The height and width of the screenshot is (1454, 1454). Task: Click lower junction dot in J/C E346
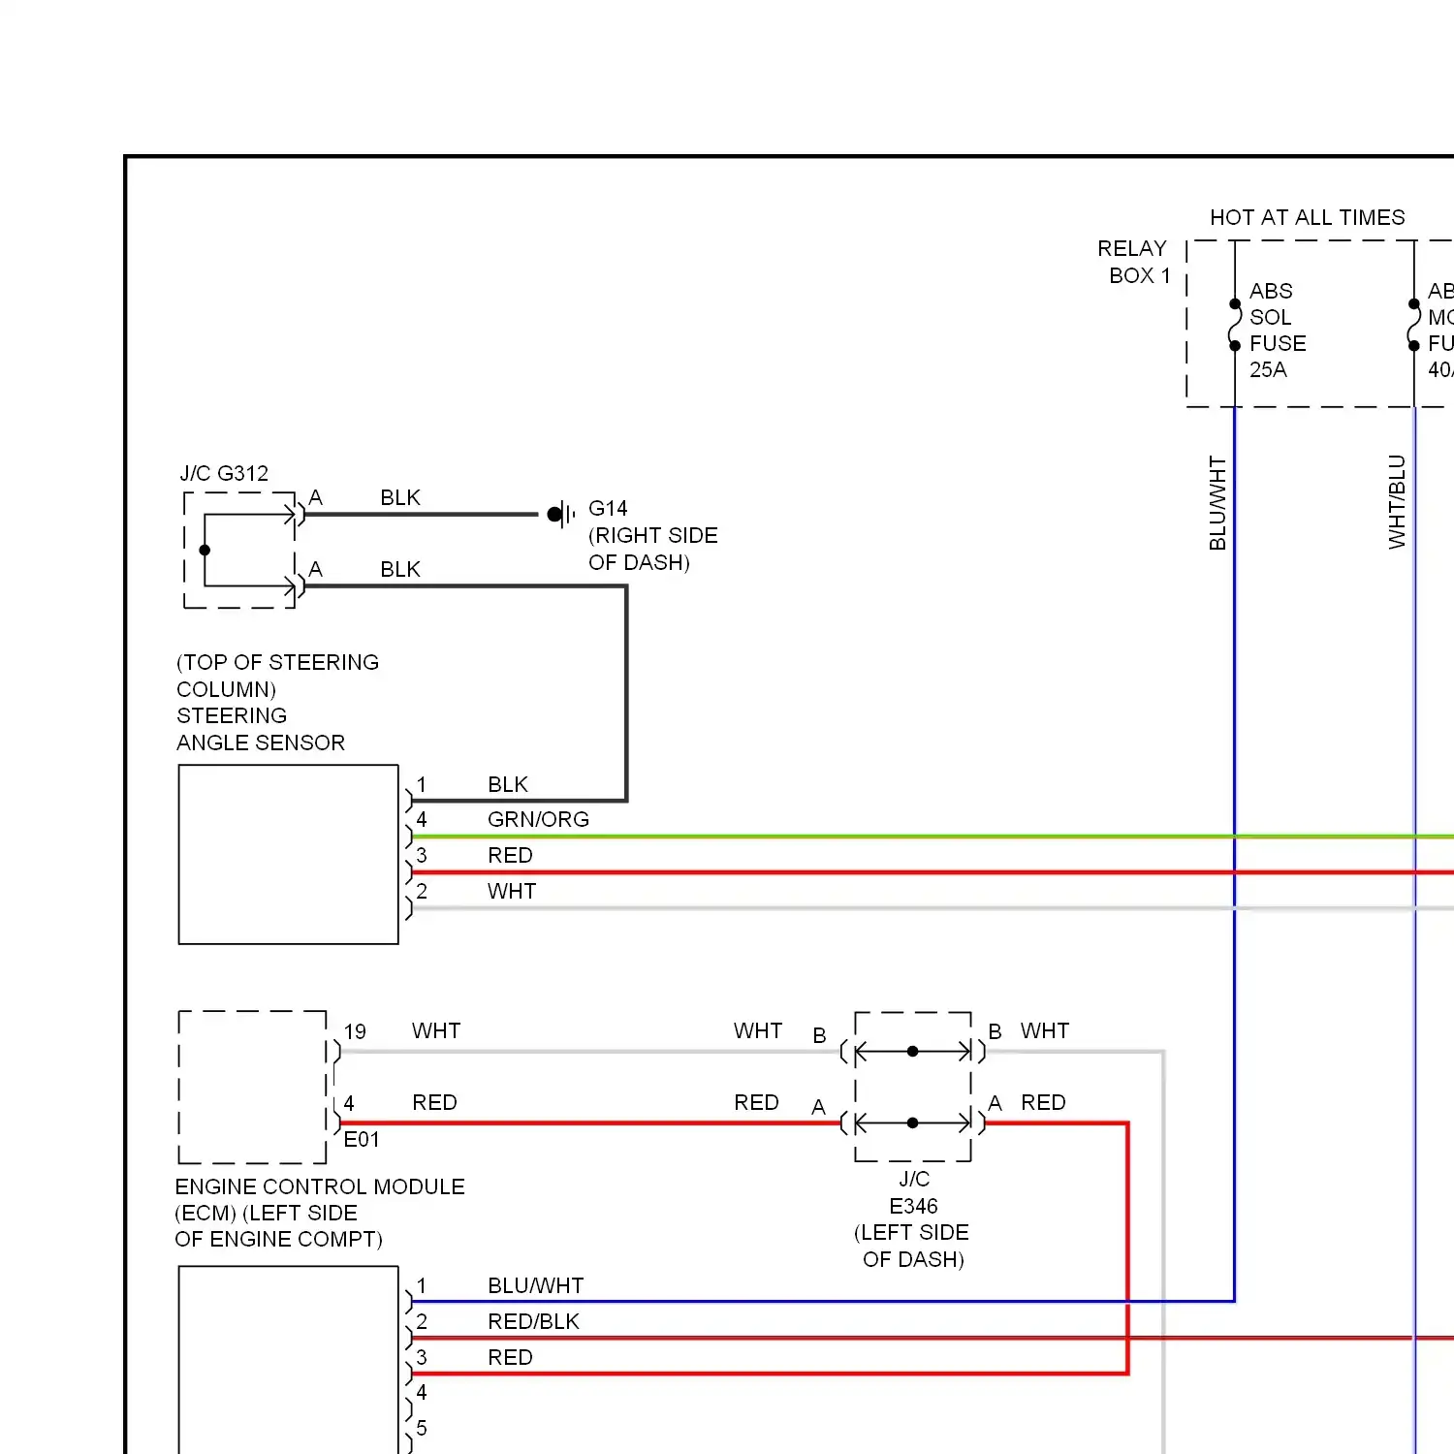click(x=912, y=1122)
